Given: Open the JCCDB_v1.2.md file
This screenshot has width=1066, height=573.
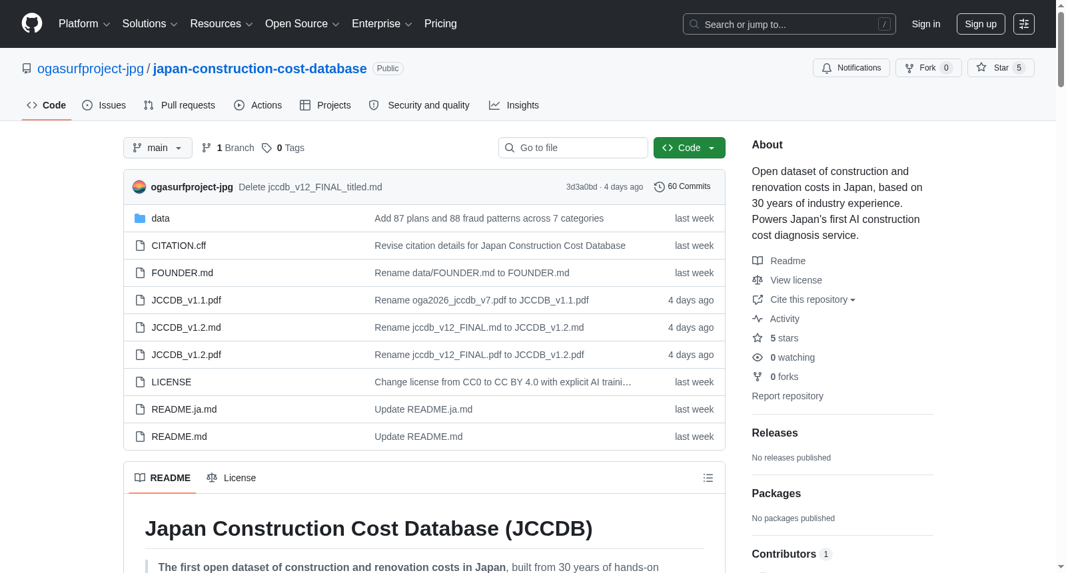Looking at the screenshot, I should coord(187,327).
